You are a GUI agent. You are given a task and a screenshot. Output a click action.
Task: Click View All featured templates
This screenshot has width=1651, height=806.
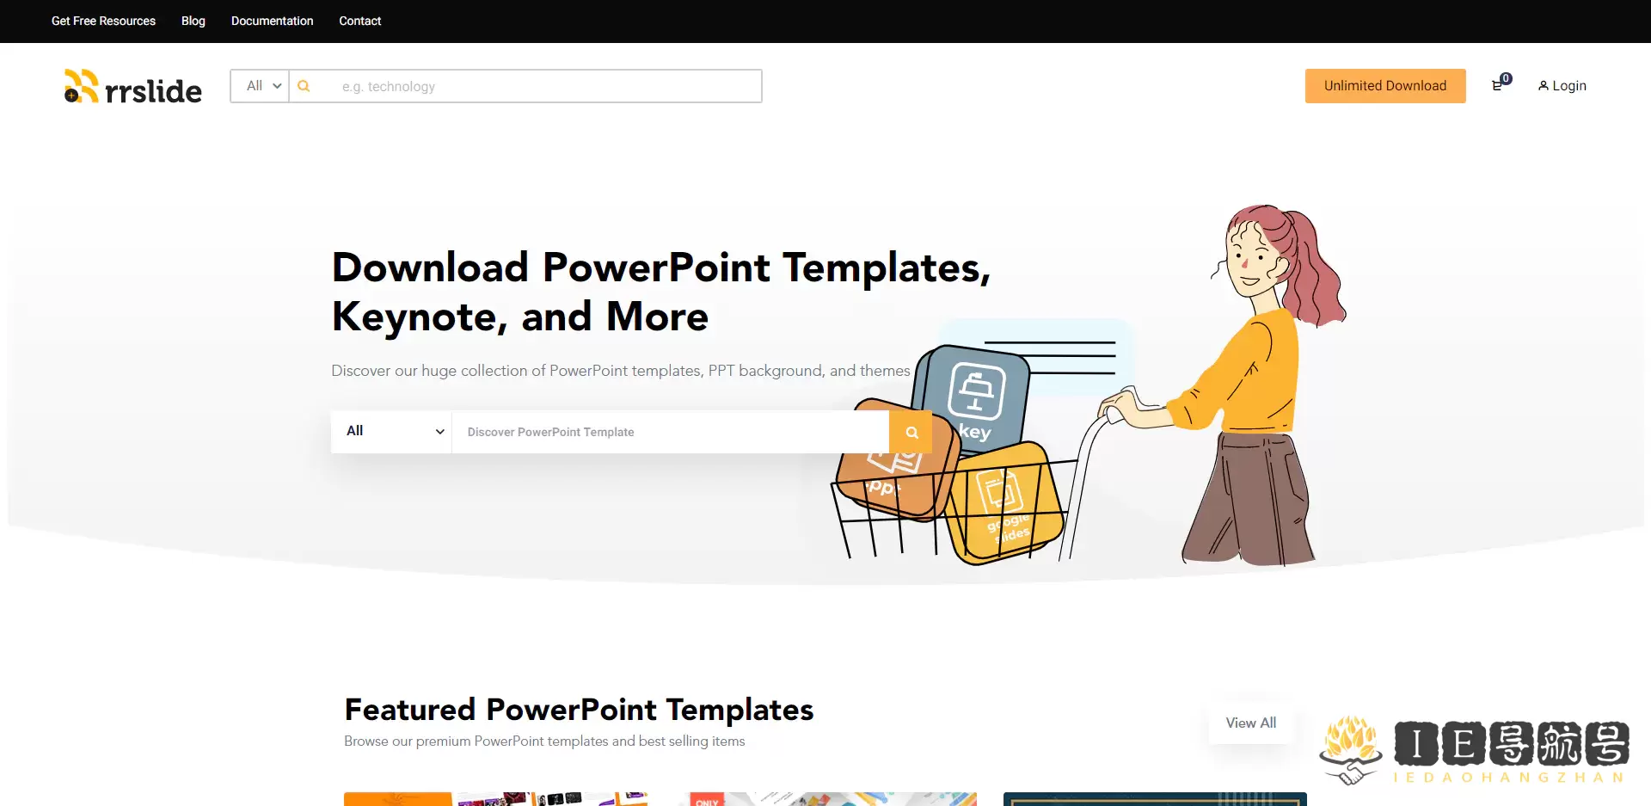click(x=1251, y=723)
